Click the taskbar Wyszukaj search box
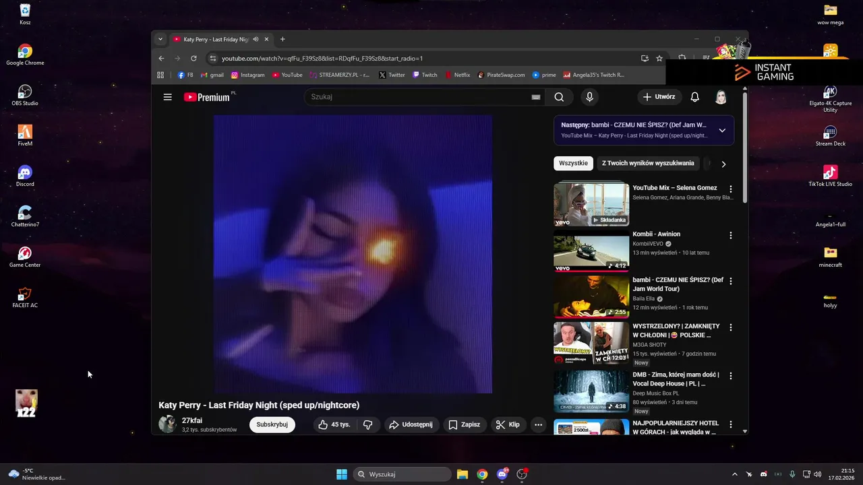Screen dimensions: 863x485 coord(403,474)
